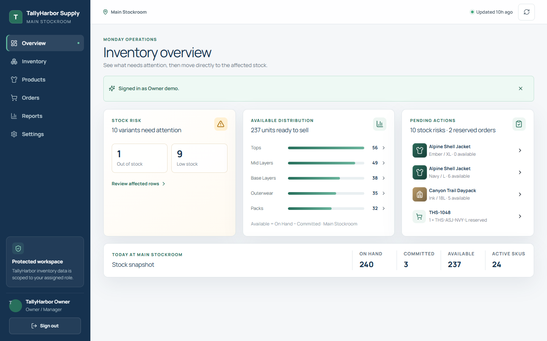The height and width of the screenshot is (341, 547).
Task: Click the THS-1048 cart icon
Action: pos(419,216)
